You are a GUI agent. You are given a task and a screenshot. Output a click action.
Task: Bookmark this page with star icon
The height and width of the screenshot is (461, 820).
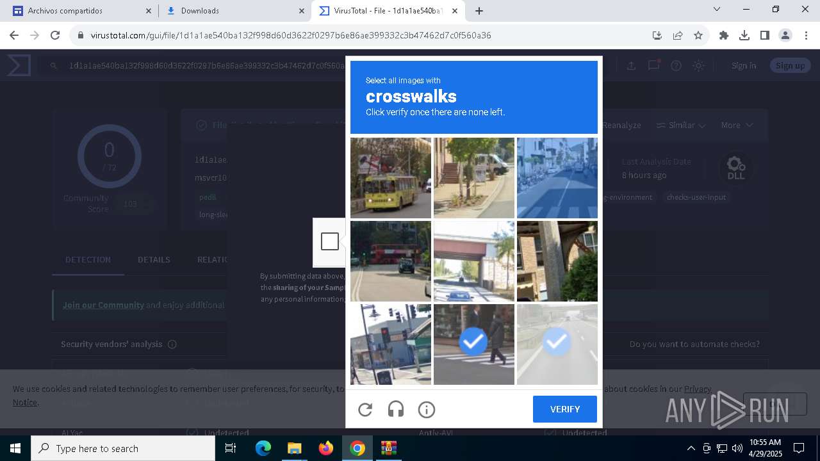(698, 35)
